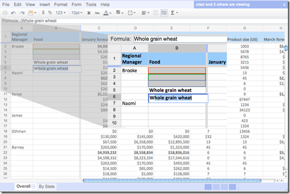Format cell as currency with $ button

[43, 13]
